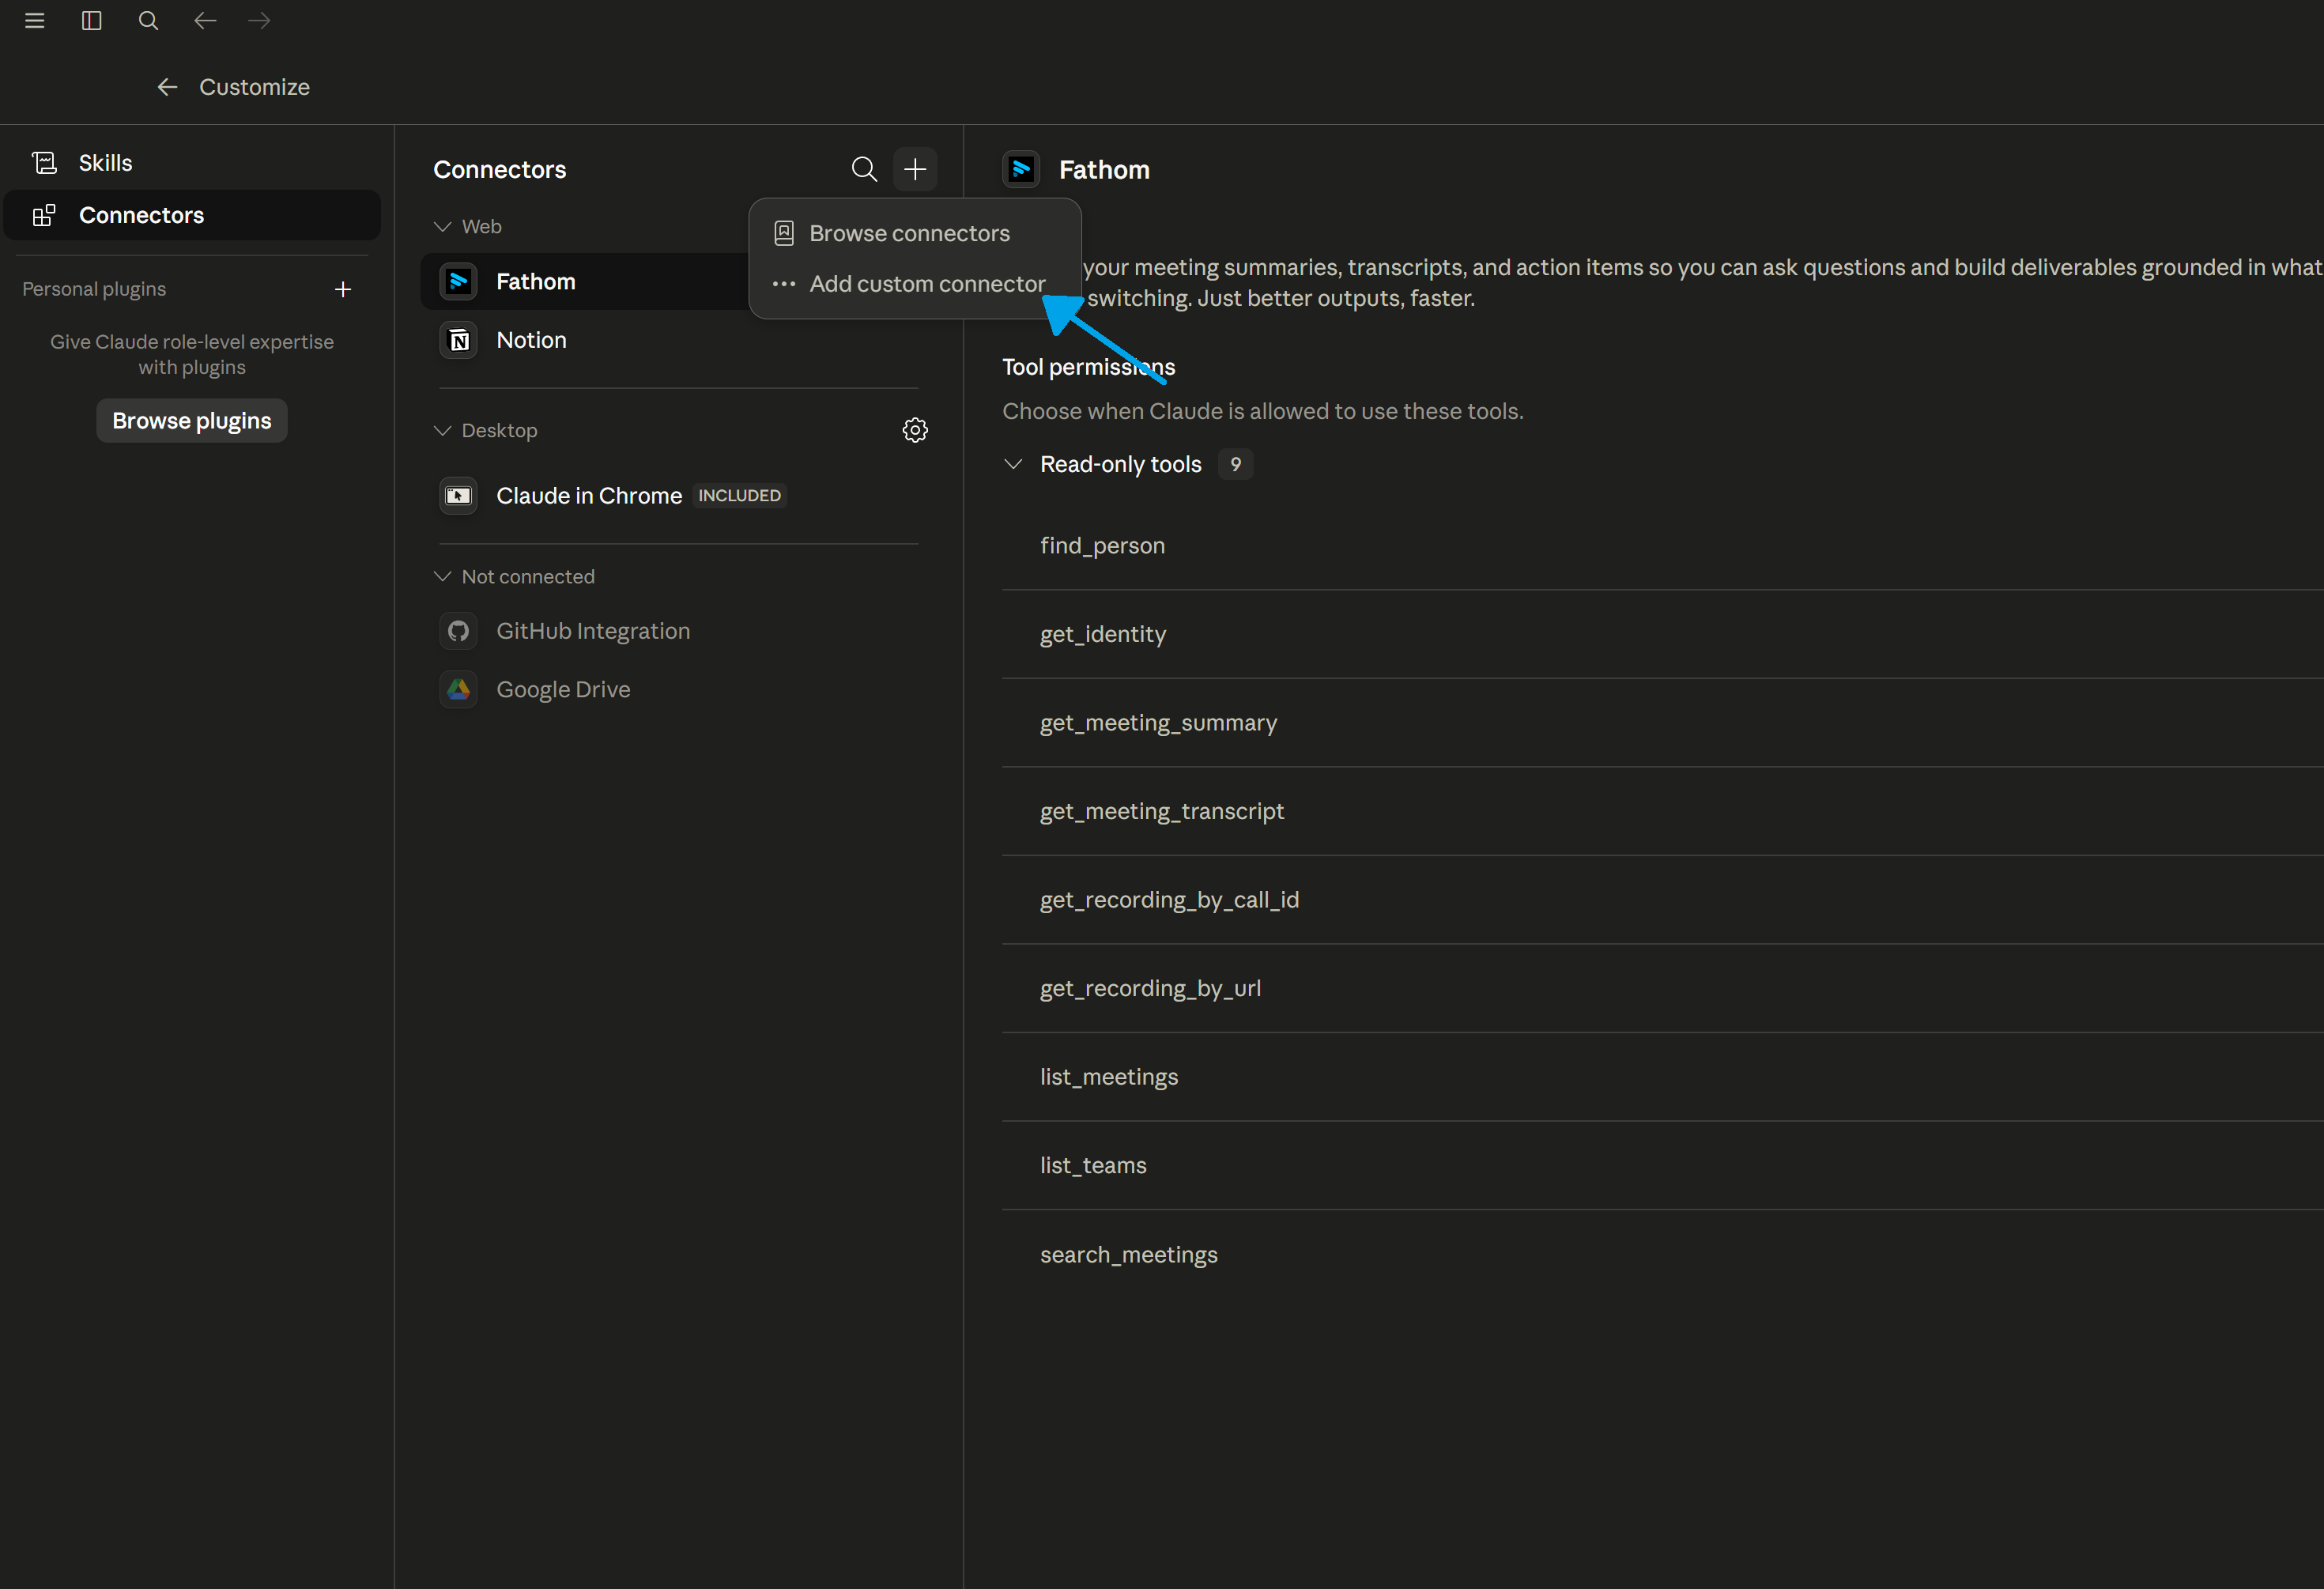Click the Fathom logo in detail header

pos(1021,170)
